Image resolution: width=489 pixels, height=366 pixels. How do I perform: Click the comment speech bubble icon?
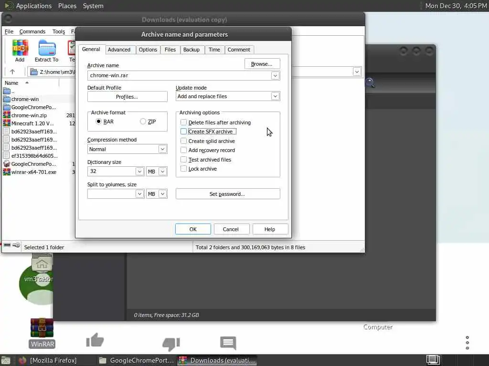pyautogui.click(x=228, y=343)
